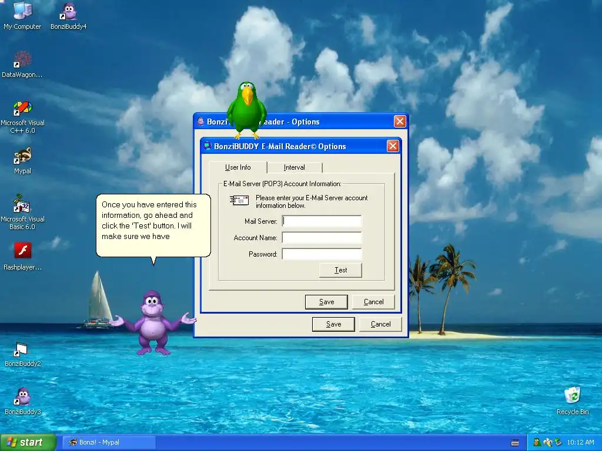Select the BonziBuddy4 desktop shortcut
602x451 pixels.
pos(69,15)
